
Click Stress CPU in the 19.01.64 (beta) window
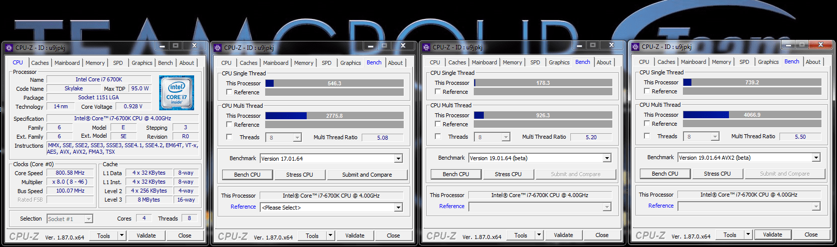click(508, 174)
